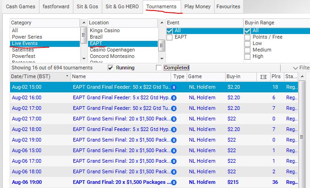Sort by the ticket icon column

263,76
